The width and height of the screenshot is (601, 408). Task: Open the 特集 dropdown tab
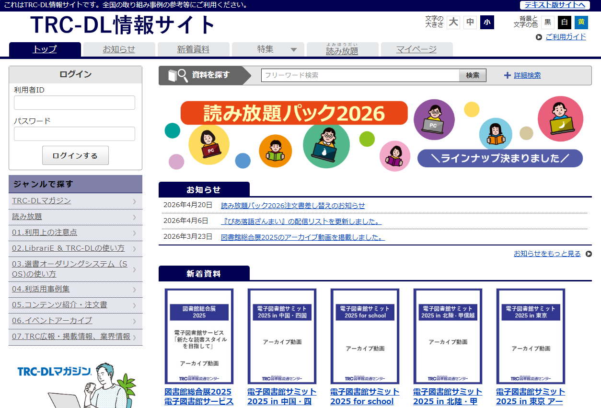pos(268,49)
